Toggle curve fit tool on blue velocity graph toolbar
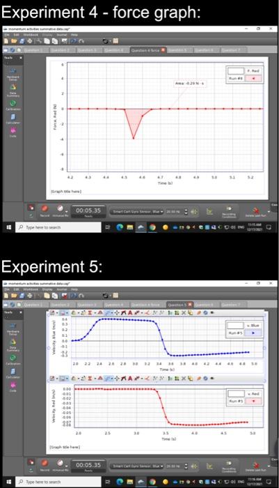 [109, 313]
